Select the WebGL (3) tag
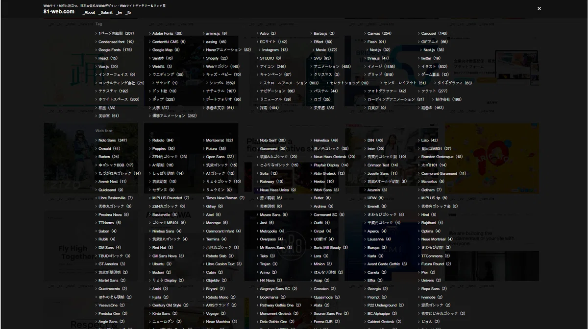588x329 pixels. point(162,67)
